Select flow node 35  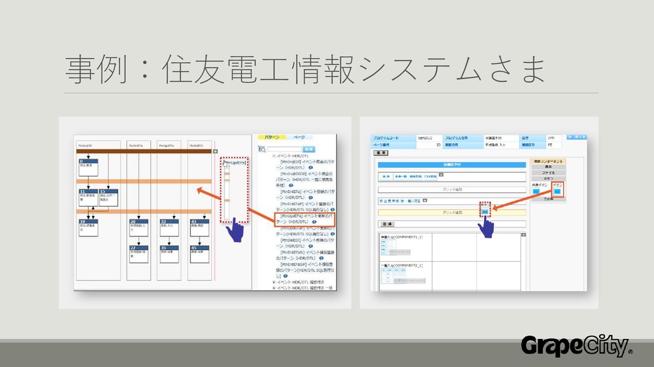(x=169, y=254)
